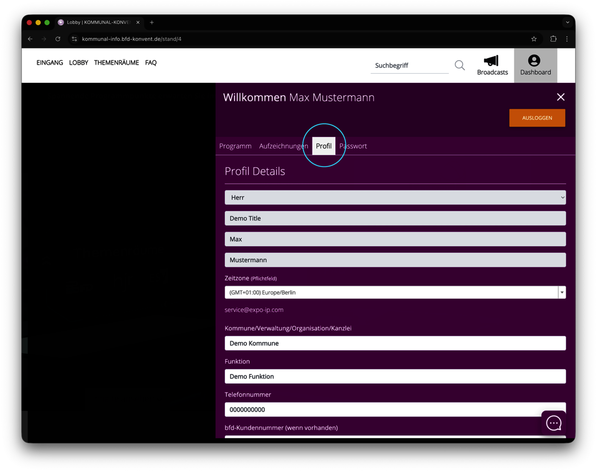Bookmark this page with star icon
Screen dimensions: 597x472
[x=534, y=39]
